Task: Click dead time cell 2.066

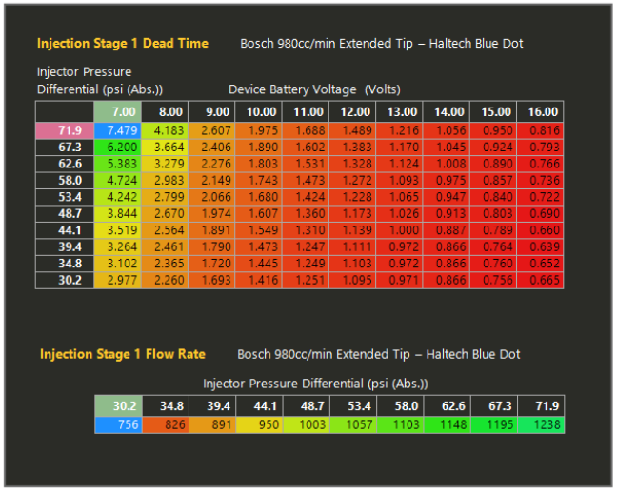Action: pos(211,197)
